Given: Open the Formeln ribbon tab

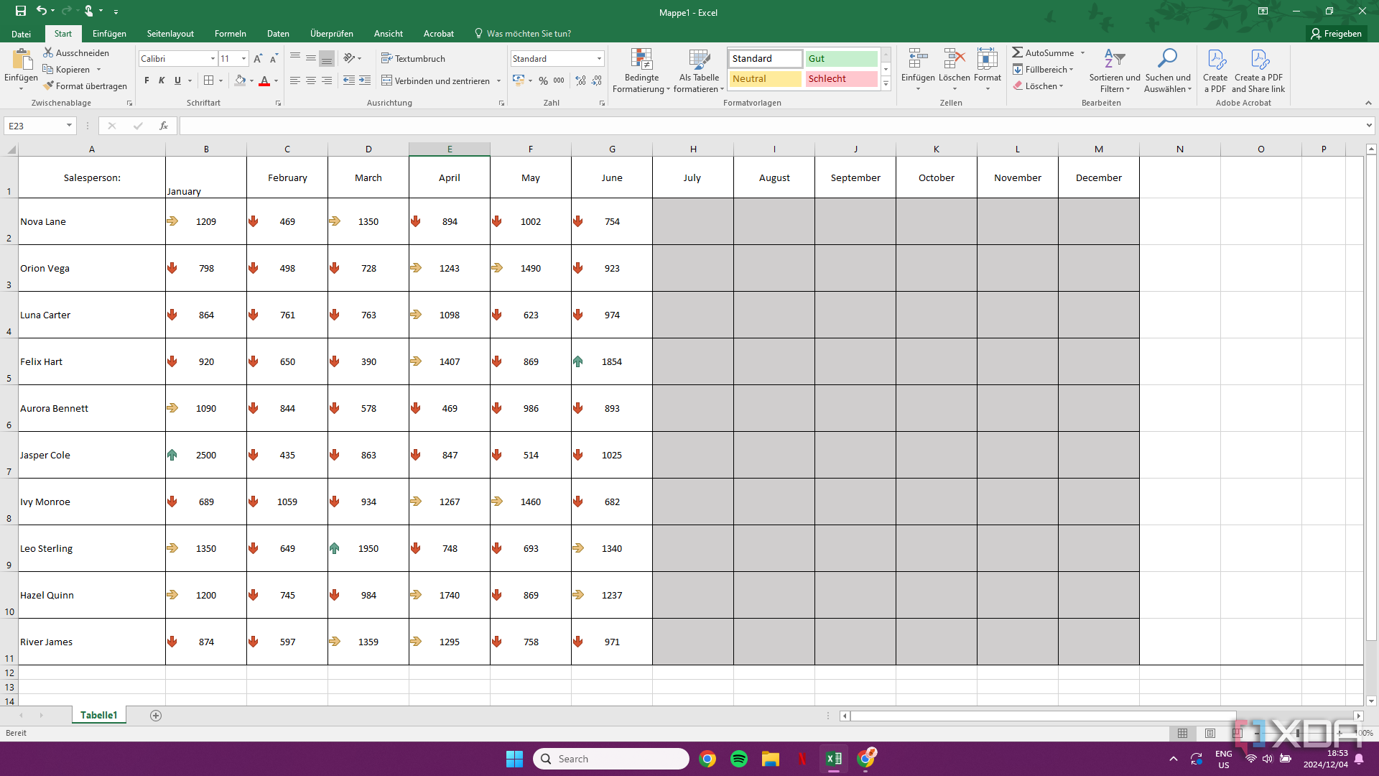Looking at the screenshot, I should point(230,33).
